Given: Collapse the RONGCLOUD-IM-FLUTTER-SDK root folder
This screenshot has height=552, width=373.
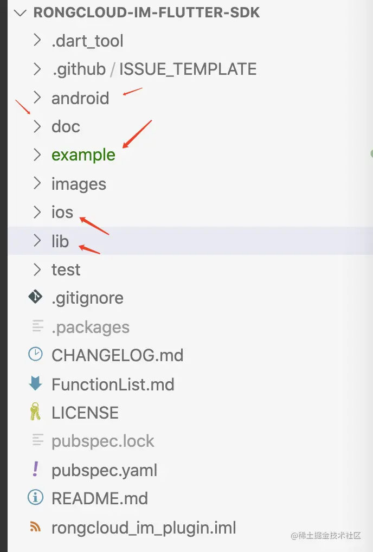Looking at the screenshot, I should point(21,13).
